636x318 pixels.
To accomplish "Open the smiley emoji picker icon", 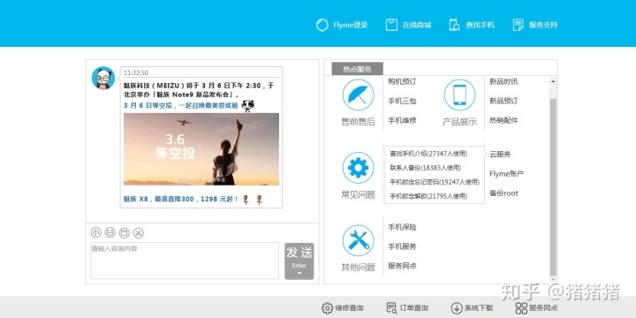I will pos(110,233).
